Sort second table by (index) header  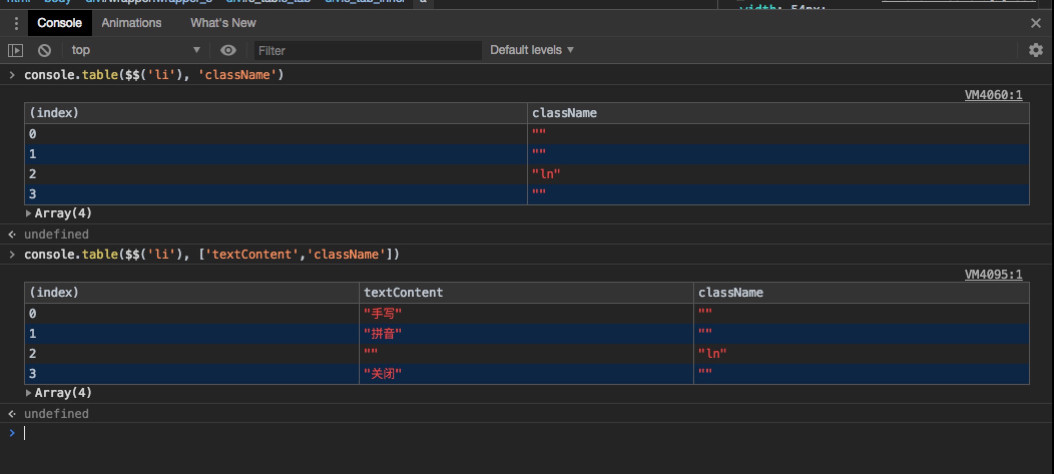coord(192,293)
